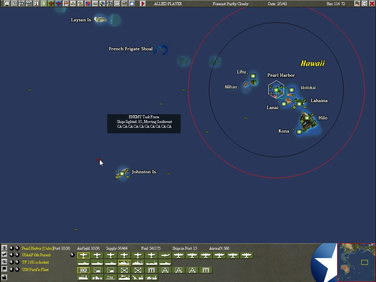Select the Johnston Is. base star

122,174
